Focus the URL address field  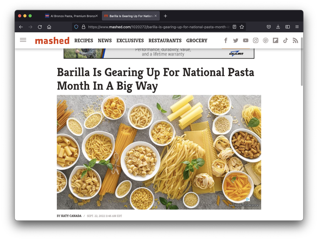pyautogui.click(x=159, y=27)
